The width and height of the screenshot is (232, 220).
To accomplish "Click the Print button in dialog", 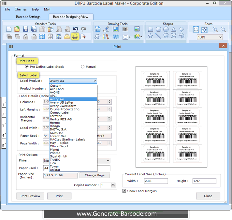I will (59, 196).
